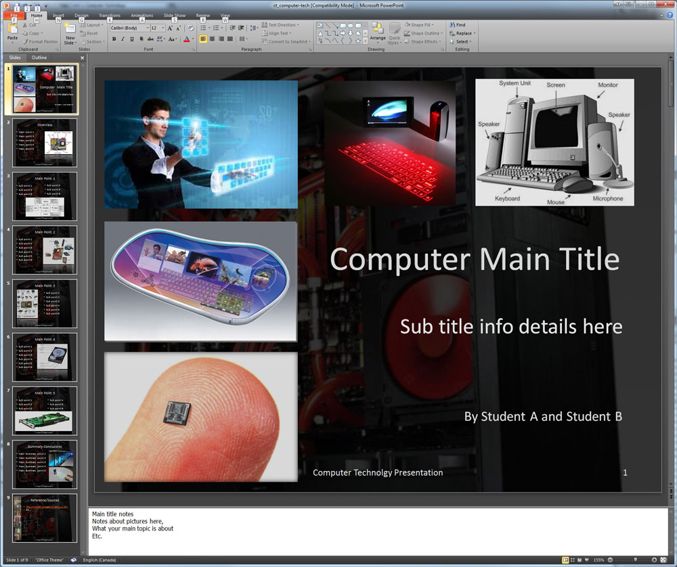Increase the font size
The width and height of the screenshot is (677, 567).
point(170,28)
